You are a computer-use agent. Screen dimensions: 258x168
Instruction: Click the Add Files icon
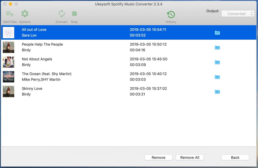10,14
